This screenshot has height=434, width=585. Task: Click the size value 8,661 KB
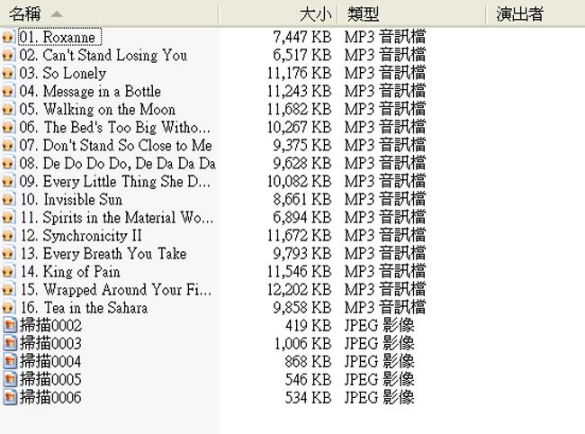[302, 200]
